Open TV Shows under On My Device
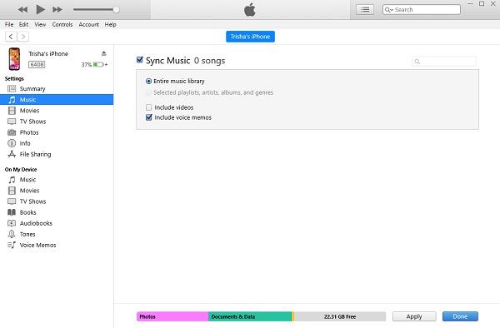Viewport: 500px width, 328px height. pos(57,201)
